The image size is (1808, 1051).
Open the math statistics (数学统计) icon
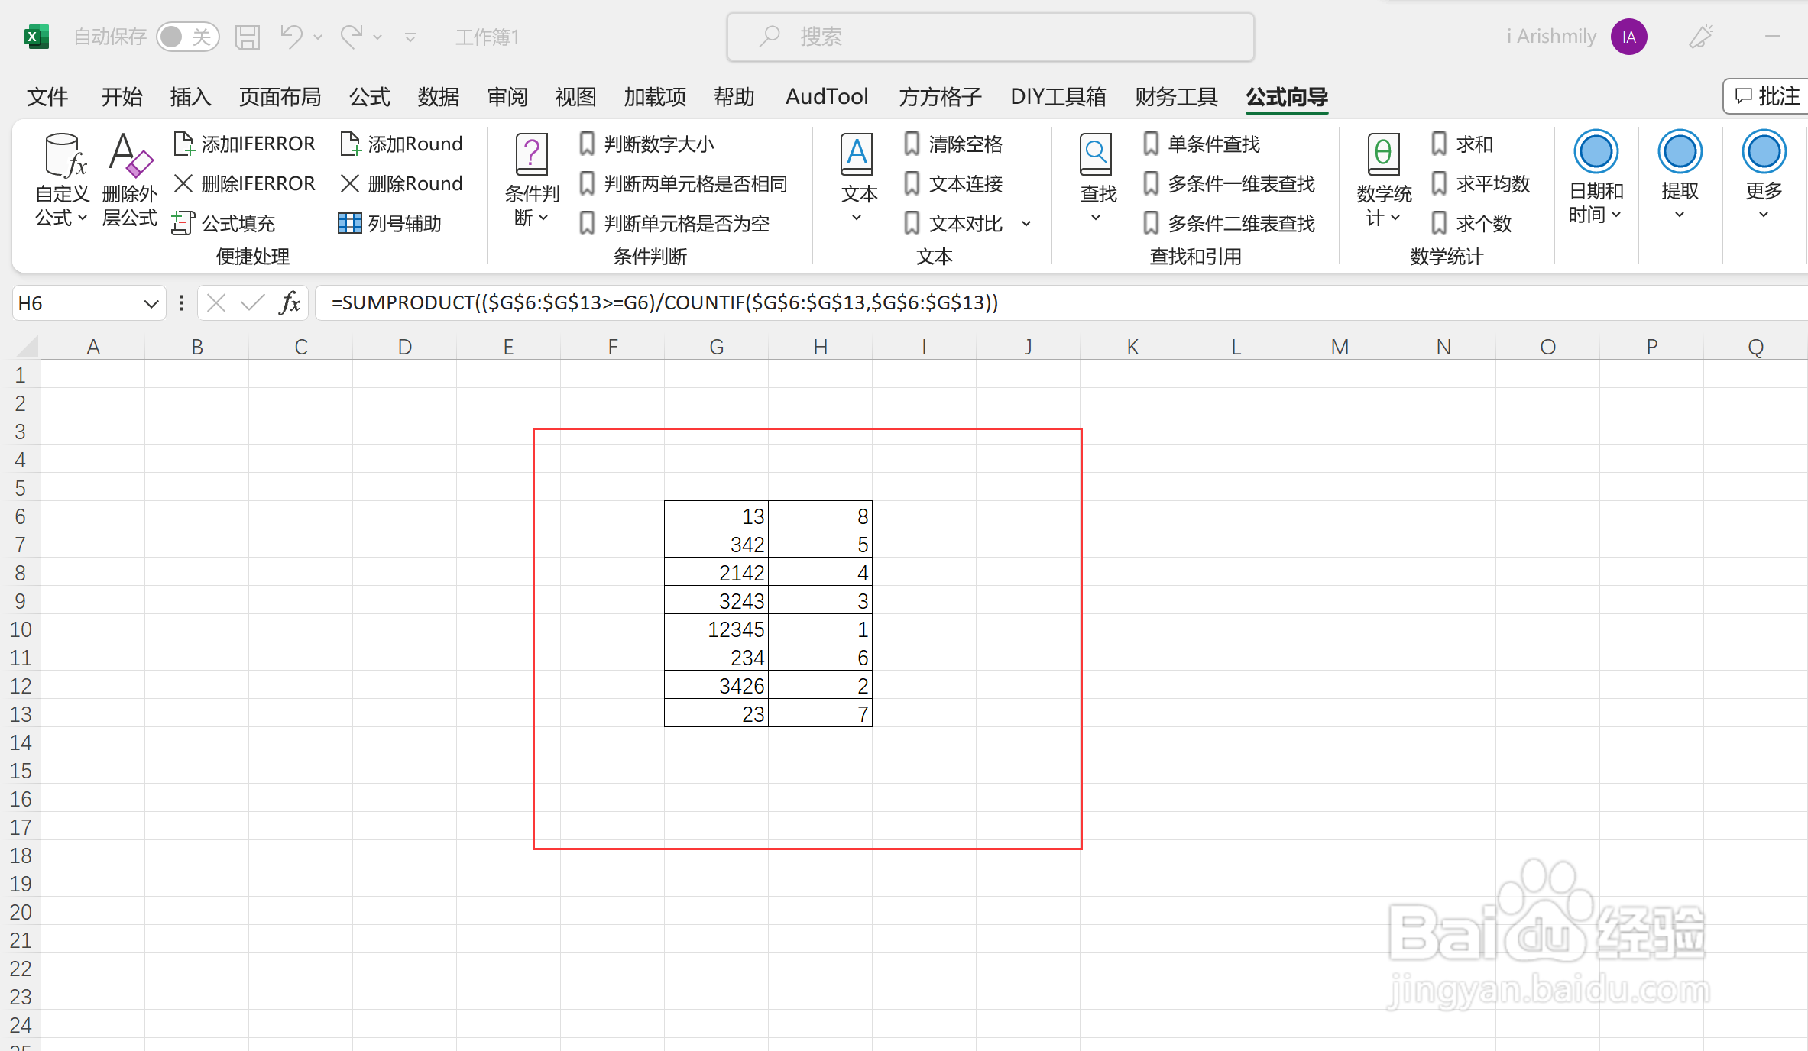click(x=1383, y=154)
